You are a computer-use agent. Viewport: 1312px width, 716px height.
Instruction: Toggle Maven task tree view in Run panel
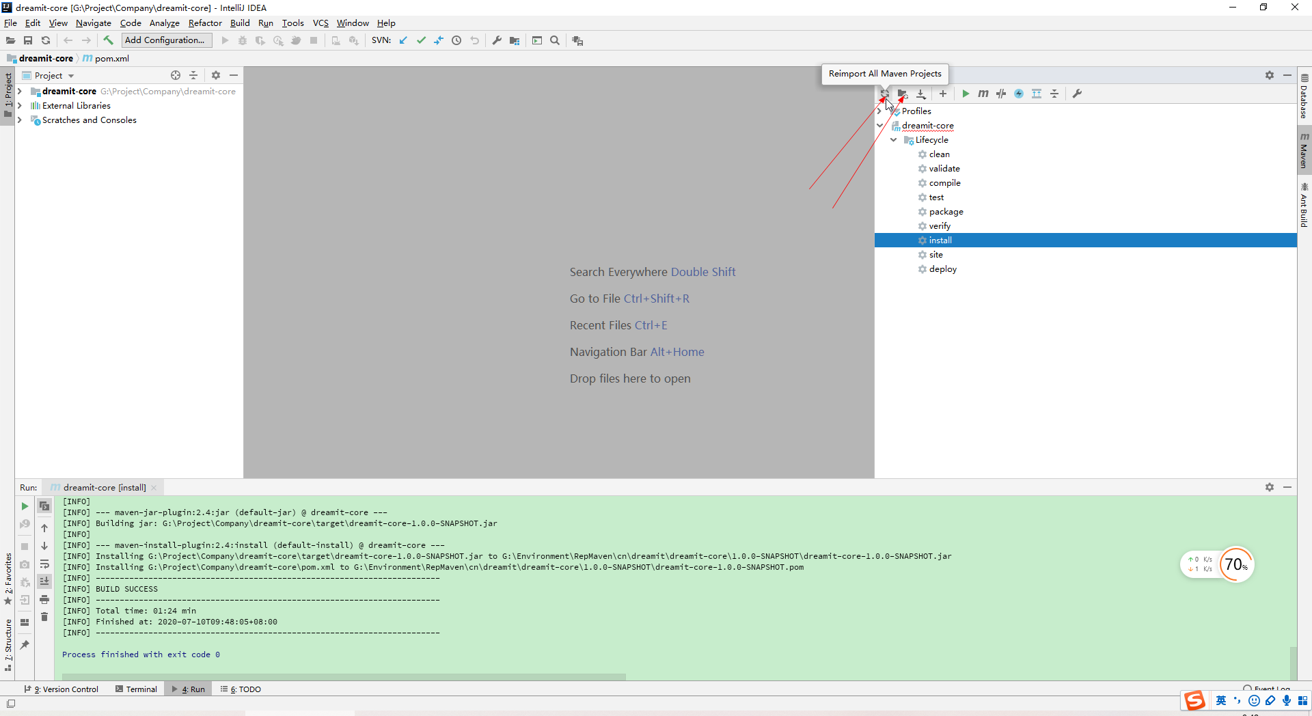tap(44, 506)
